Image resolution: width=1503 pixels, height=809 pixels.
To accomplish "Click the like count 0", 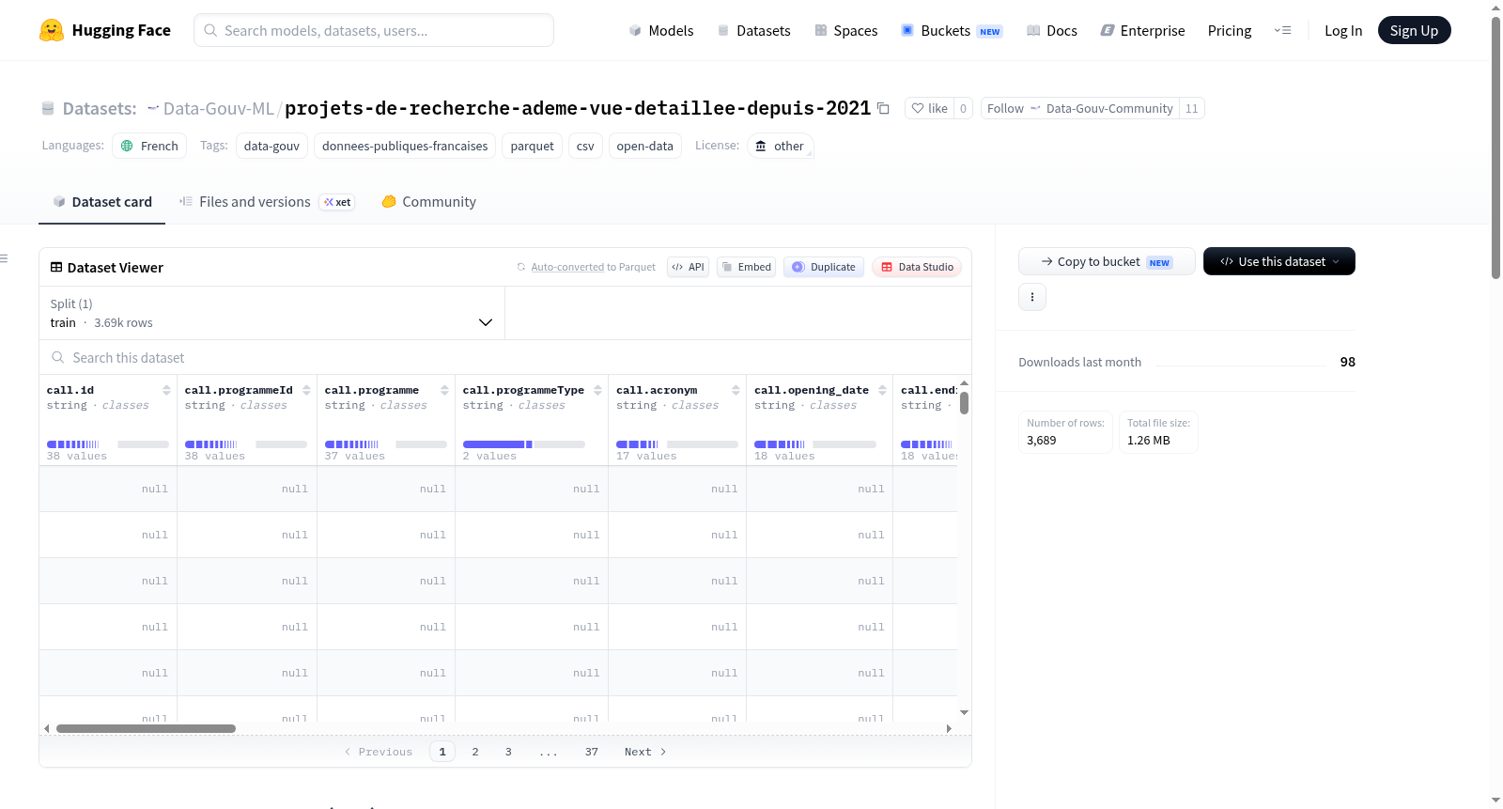I will 963,108.
